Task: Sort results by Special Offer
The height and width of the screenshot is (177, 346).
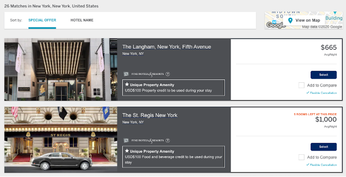Action: [x=42, y=20]
